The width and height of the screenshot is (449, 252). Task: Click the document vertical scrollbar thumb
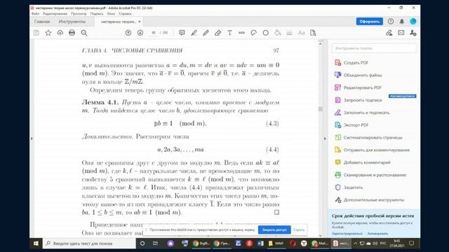click(x=321, y=109)
